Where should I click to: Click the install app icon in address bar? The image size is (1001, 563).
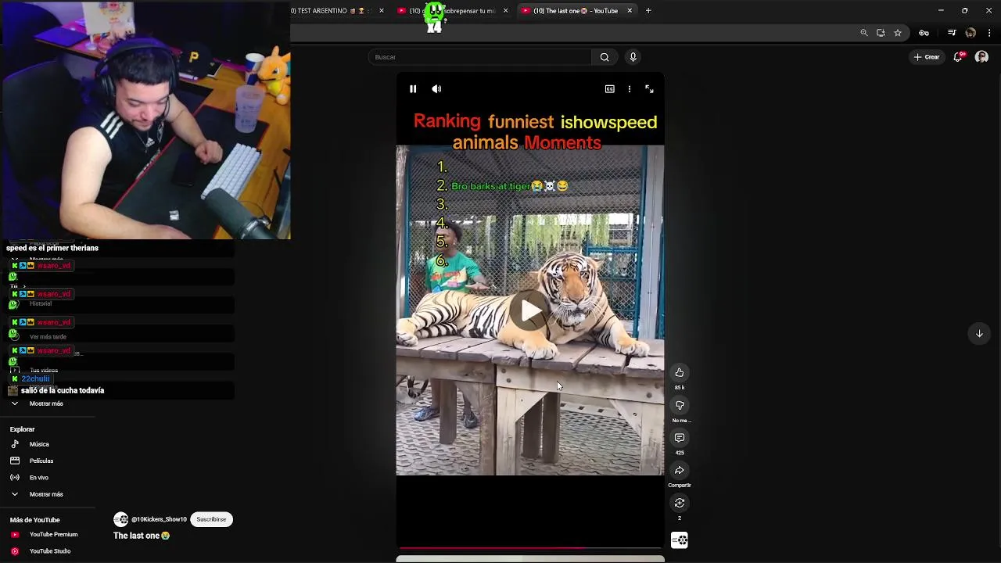click(x=881, y=33)
